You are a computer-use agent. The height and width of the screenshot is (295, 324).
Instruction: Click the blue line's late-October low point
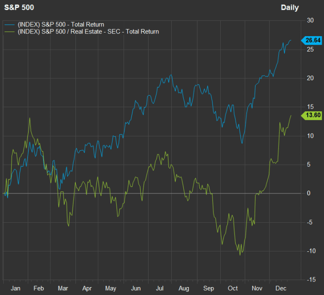coord(242,143)
